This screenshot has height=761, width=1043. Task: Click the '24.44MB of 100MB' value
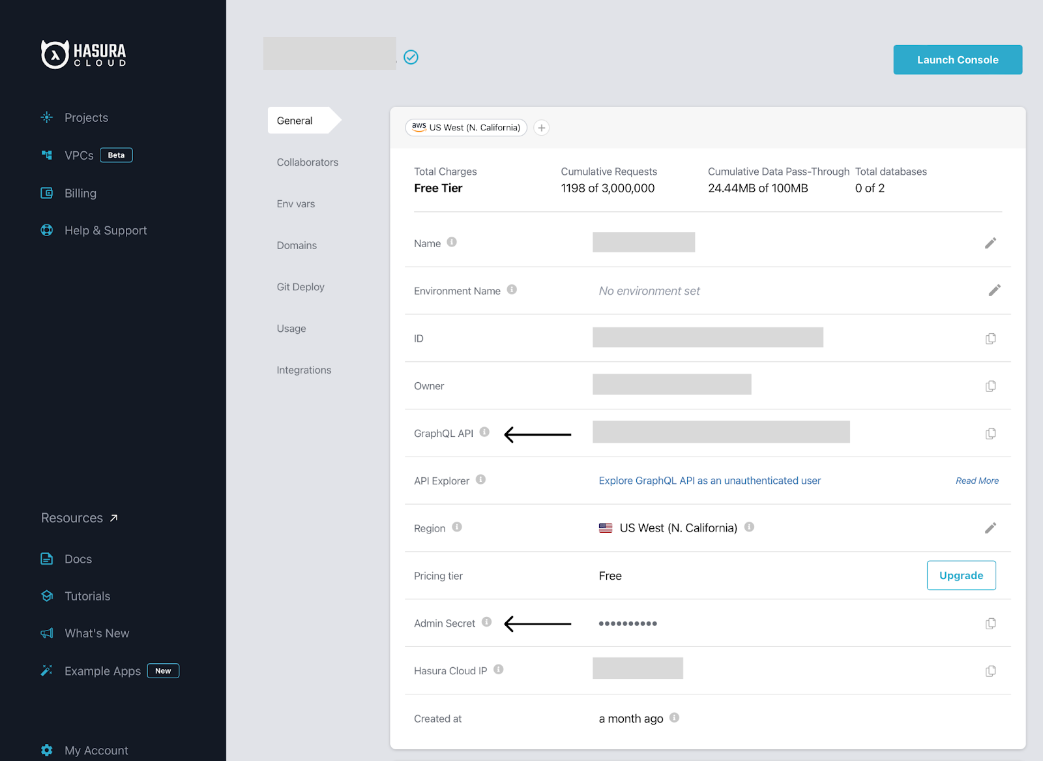(757, 188)
